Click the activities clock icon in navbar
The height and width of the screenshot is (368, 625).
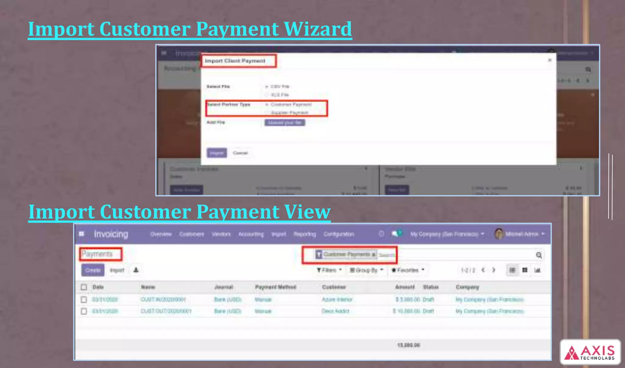point(381,234)
